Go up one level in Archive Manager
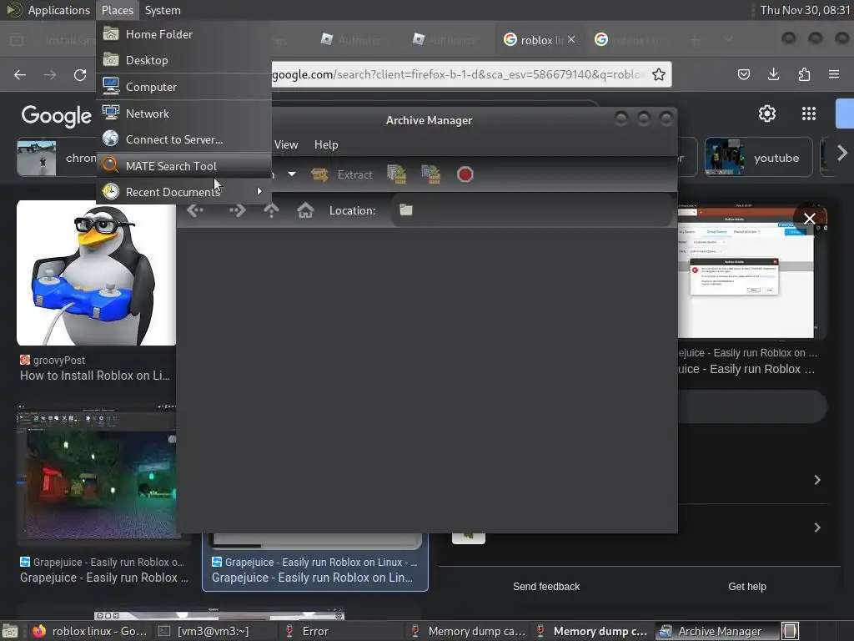The height and width of the screenshot is (641, 854). (x=271, y=210)
